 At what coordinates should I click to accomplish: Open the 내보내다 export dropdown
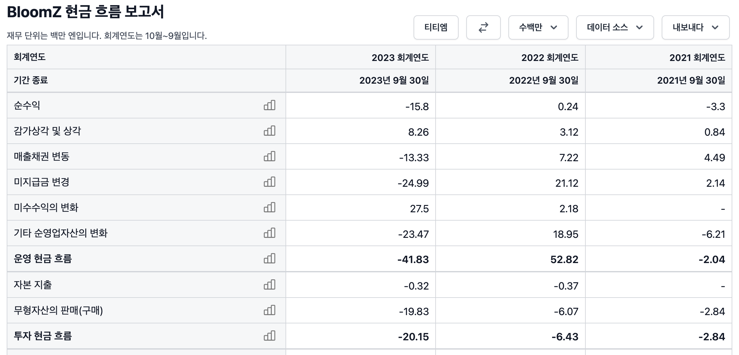pyautogui.click(x=695, y=27)
